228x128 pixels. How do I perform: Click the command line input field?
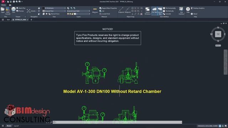(x=117, y=122)
